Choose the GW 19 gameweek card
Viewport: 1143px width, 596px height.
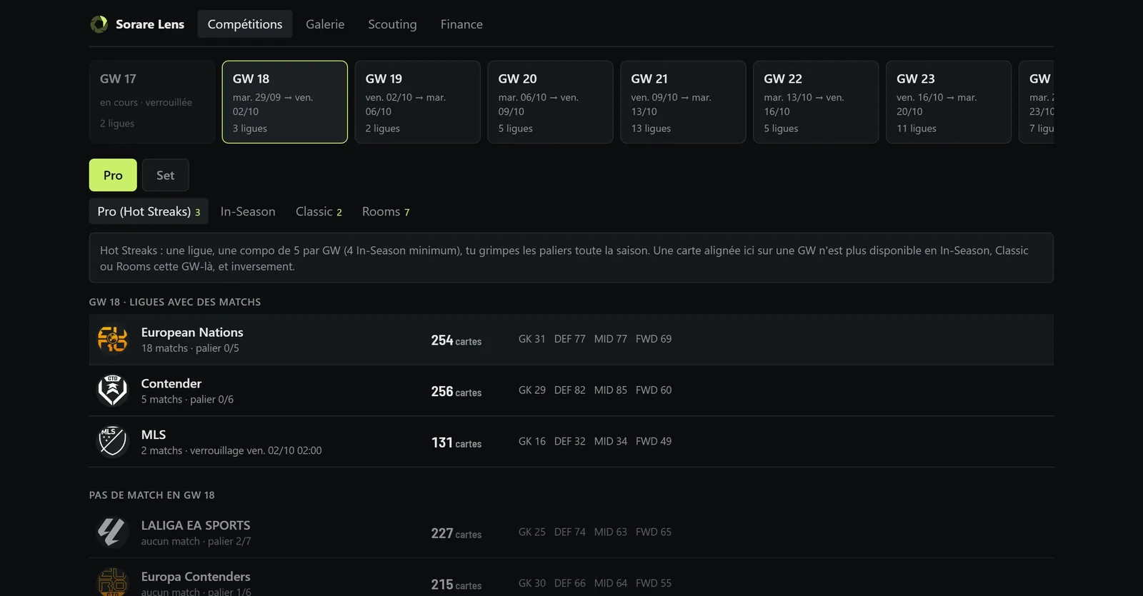(x=418, y=102)
